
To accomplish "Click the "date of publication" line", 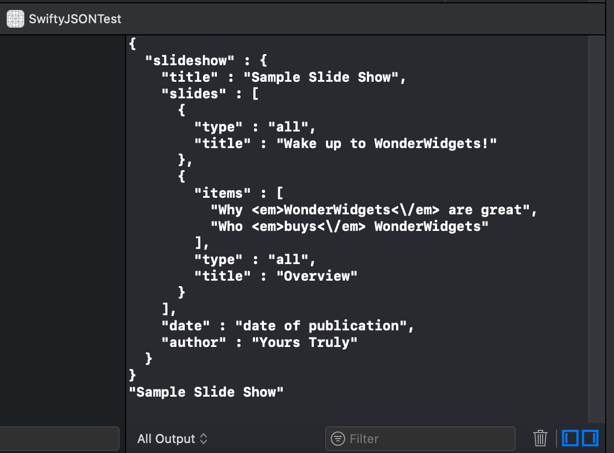I will click(288, 325).
